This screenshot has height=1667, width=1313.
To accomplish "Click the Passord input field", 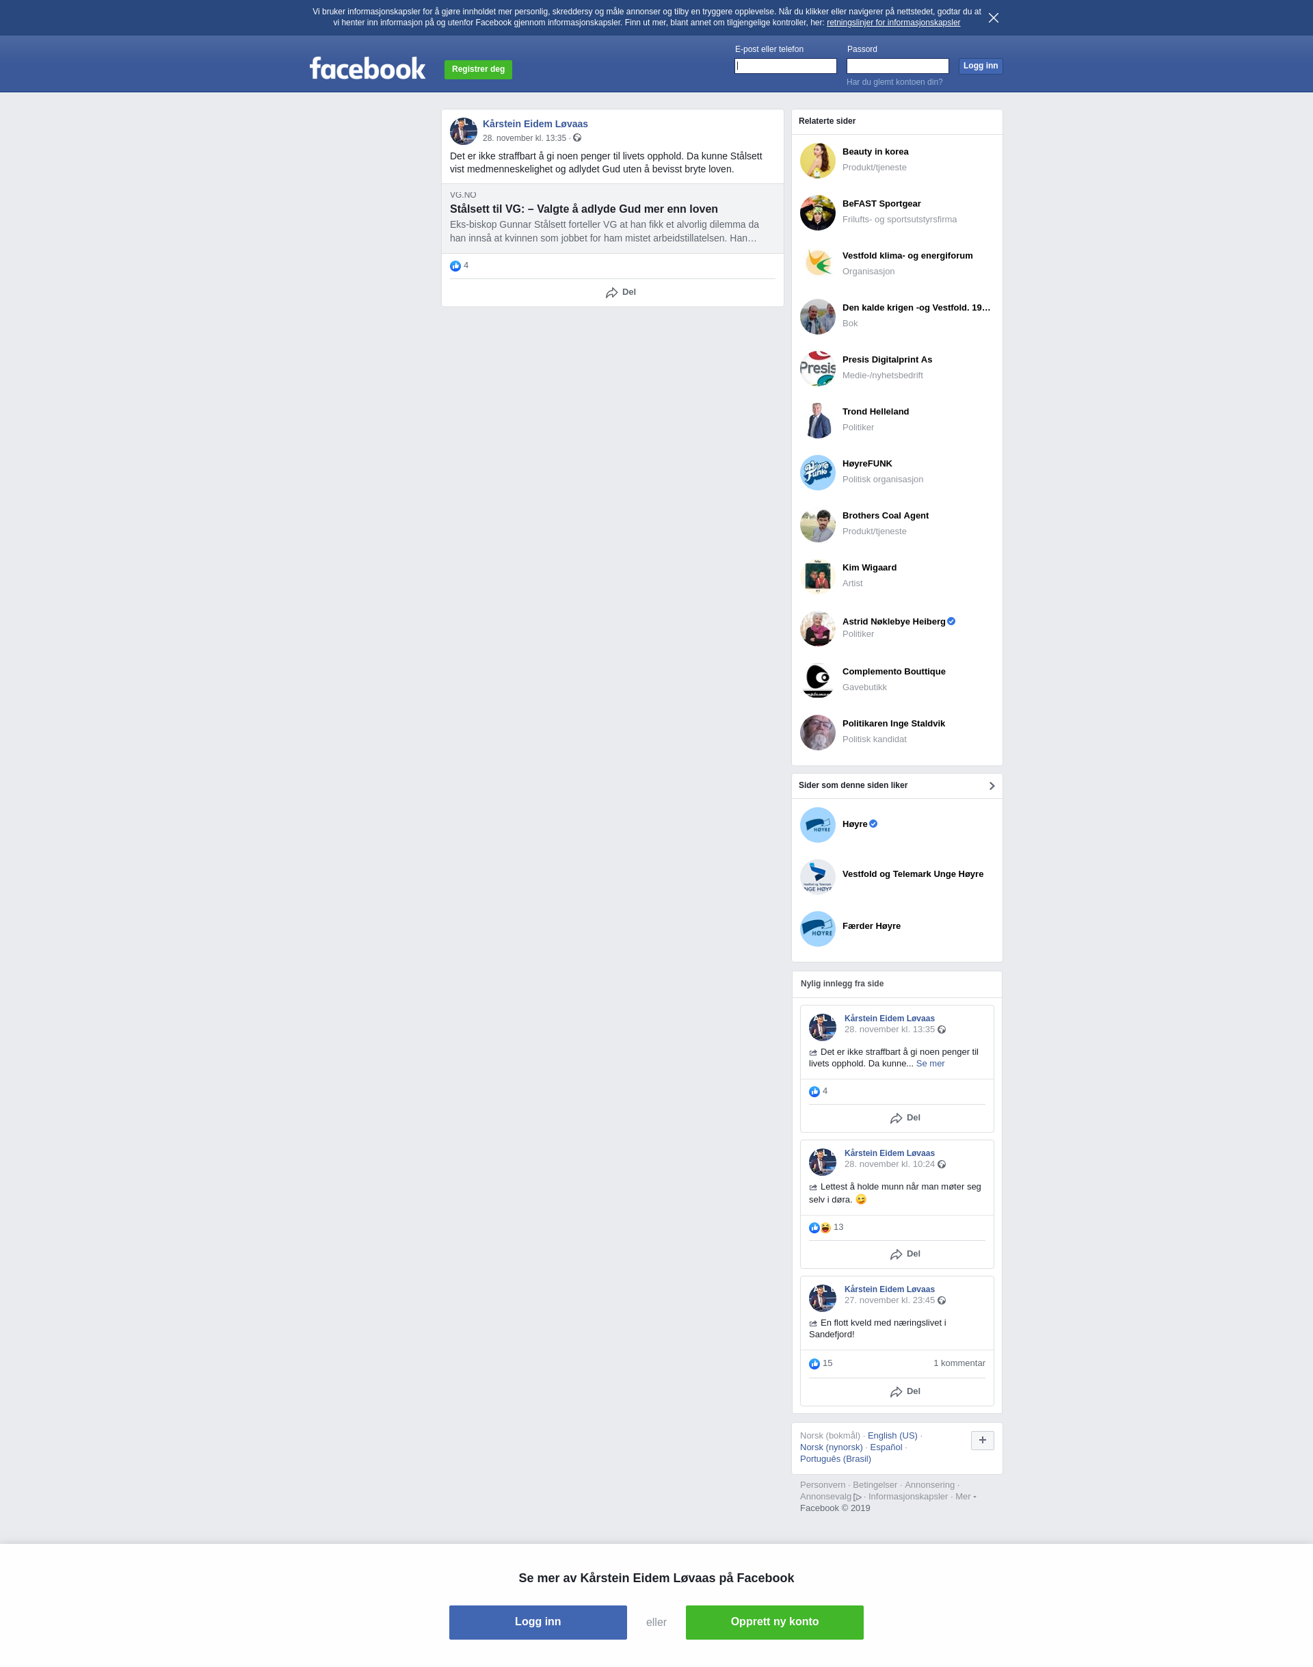I will (897, 66).
